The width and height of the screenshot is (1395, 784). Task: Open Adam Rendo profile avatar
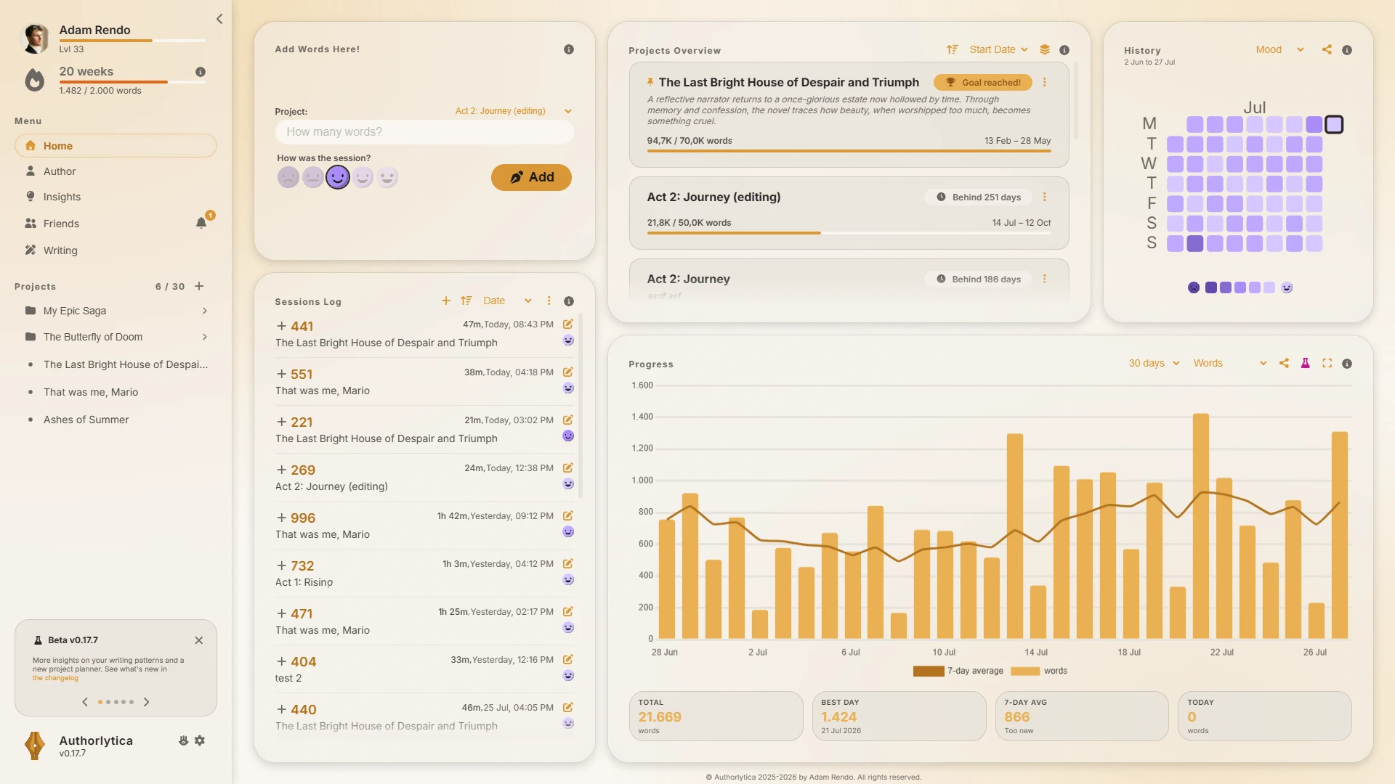tap(35, 38)
